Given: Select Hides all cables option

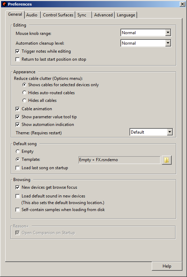Looking at the screenshot, I should (x=24, y=100).
